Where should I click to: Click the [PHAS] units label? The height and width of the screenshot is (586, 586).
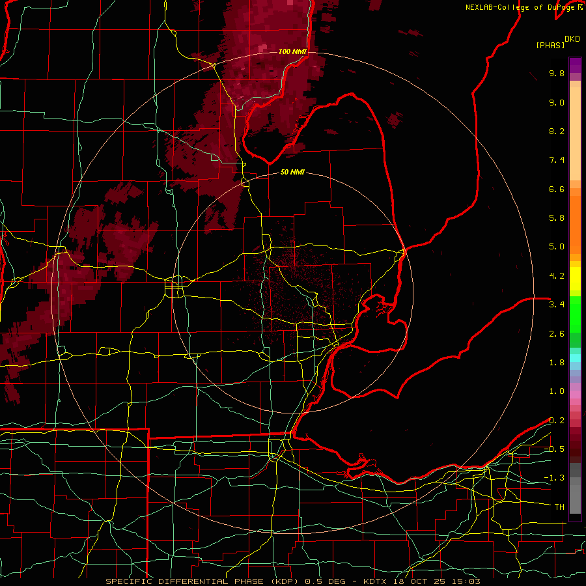(x=550, y=45)
